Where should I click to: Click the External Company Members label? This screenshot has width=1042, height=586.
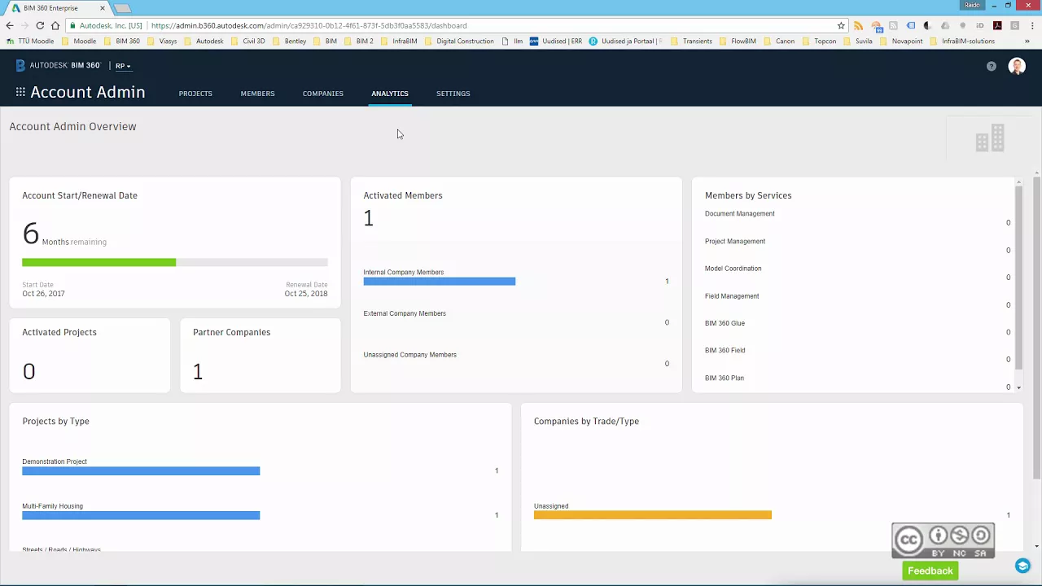405,313
